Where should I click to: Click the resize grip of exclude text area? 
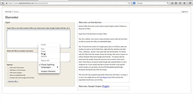pos(69,61)
